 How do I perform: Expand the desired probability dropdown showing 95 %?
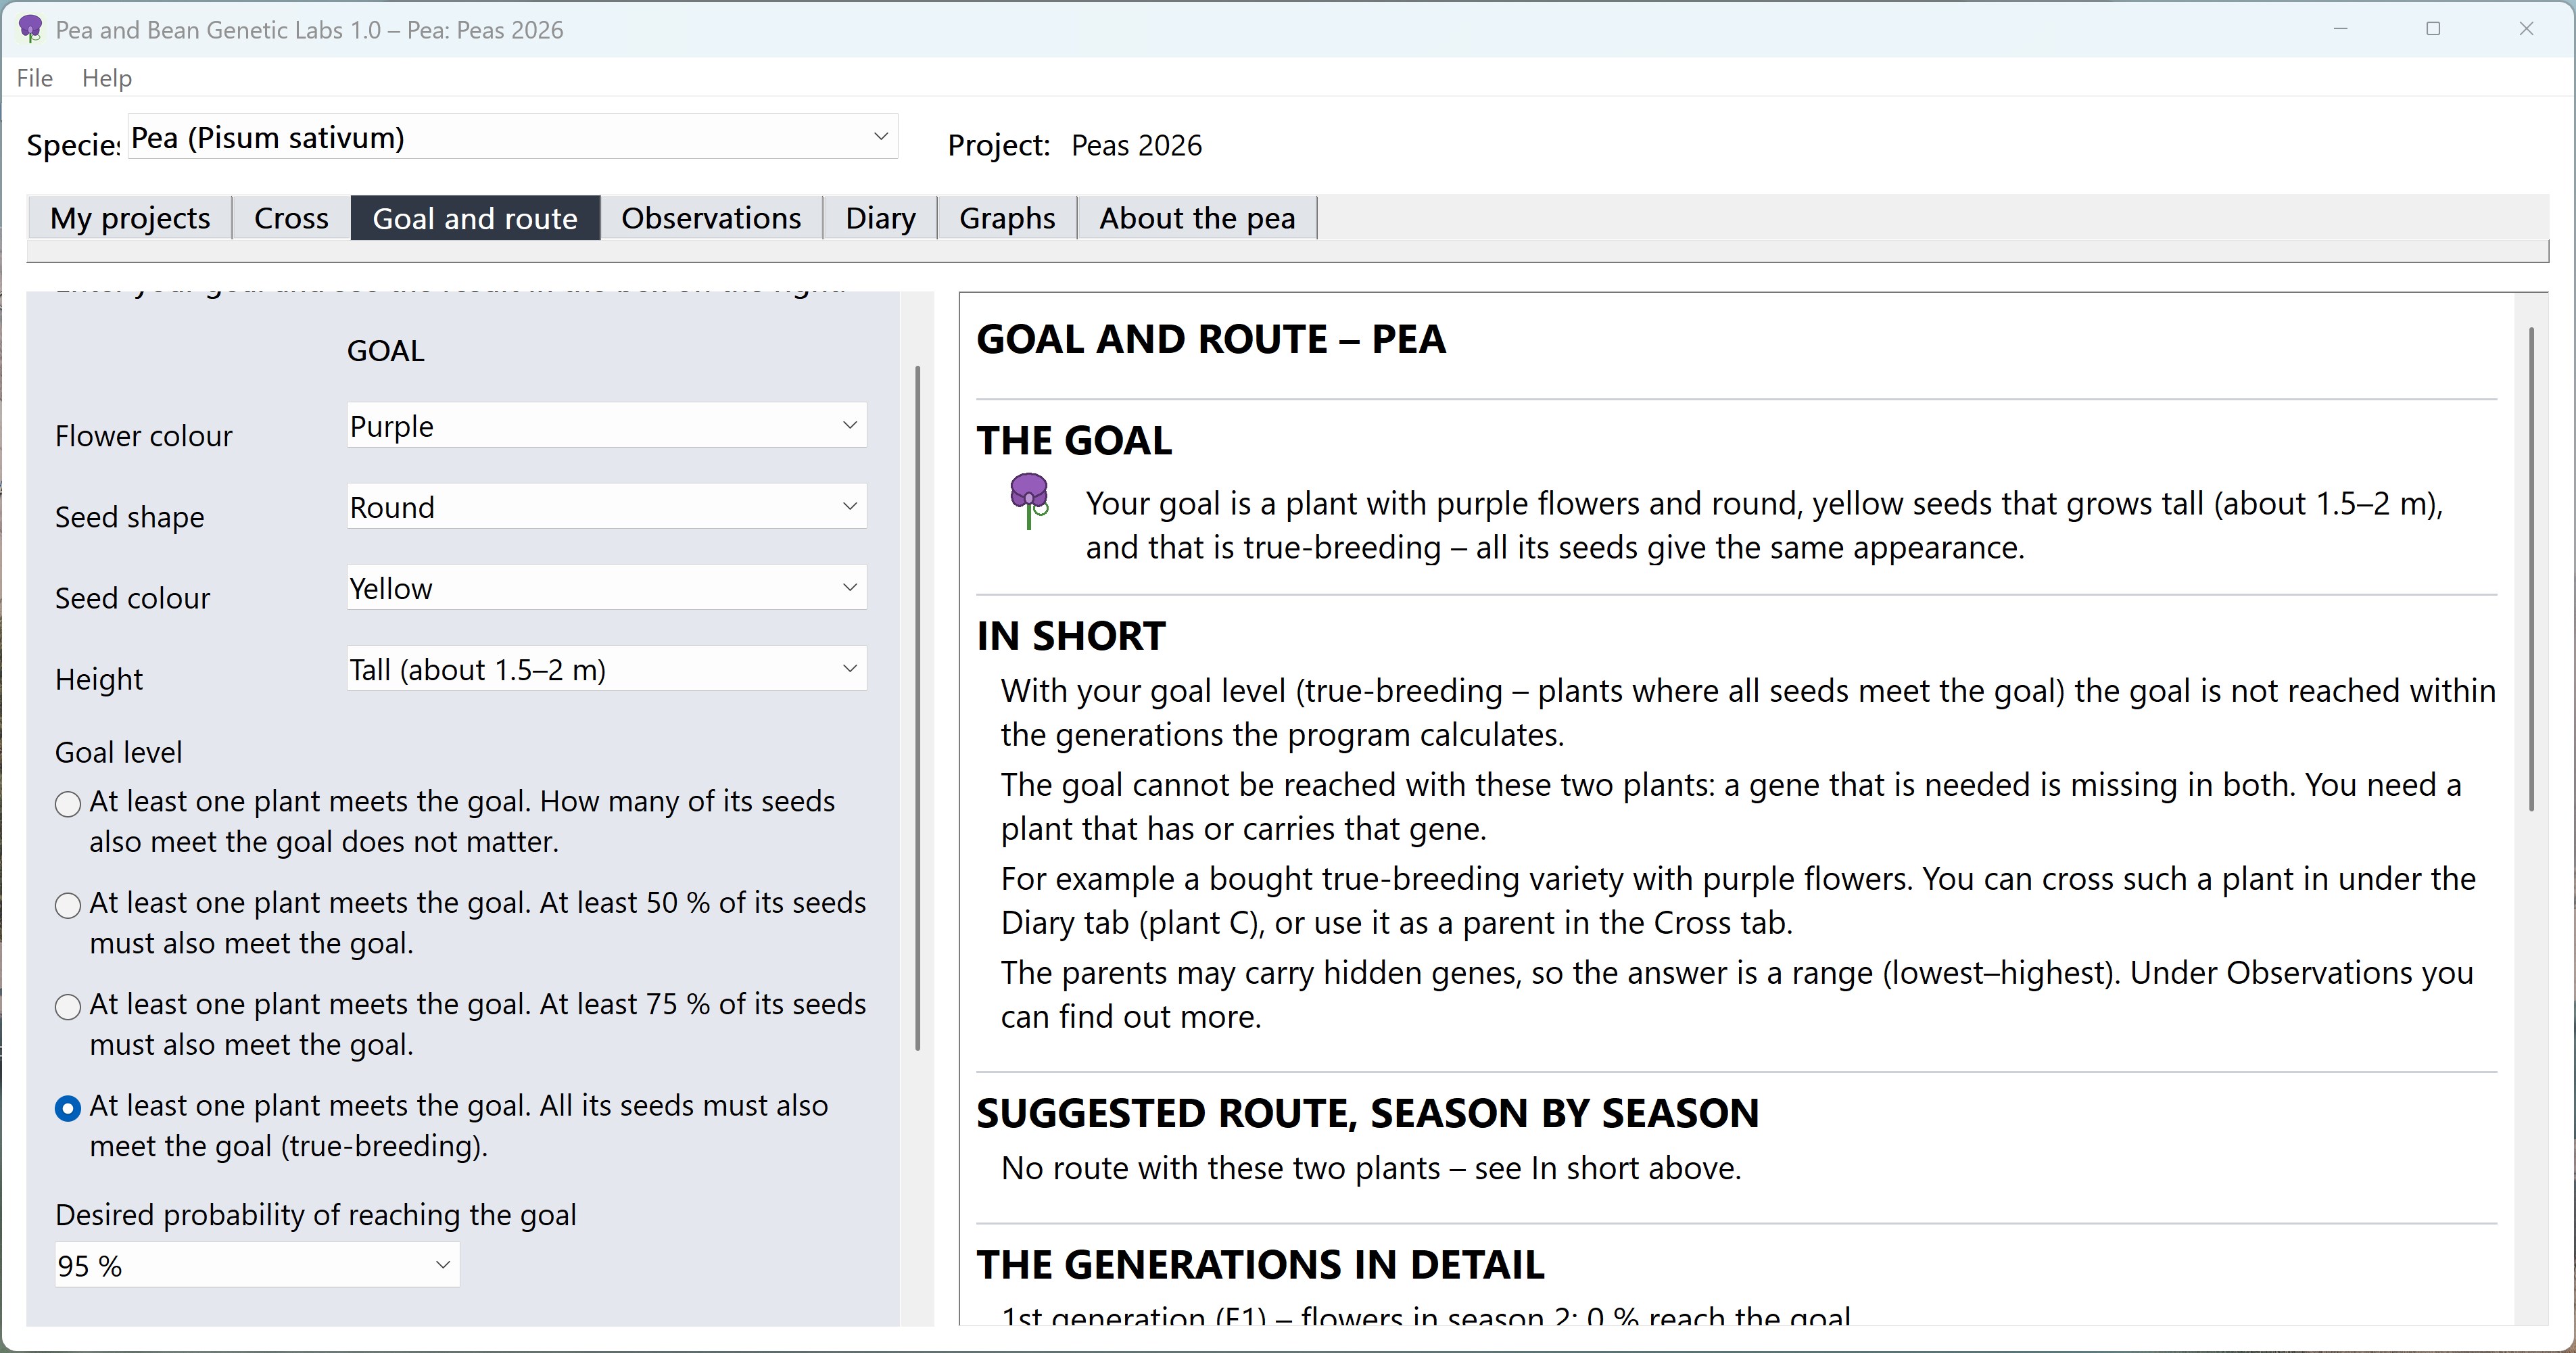[x=257, y=1266]
